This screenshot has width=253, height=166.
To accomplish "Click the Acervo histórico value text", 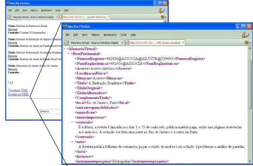I will 103,68.
